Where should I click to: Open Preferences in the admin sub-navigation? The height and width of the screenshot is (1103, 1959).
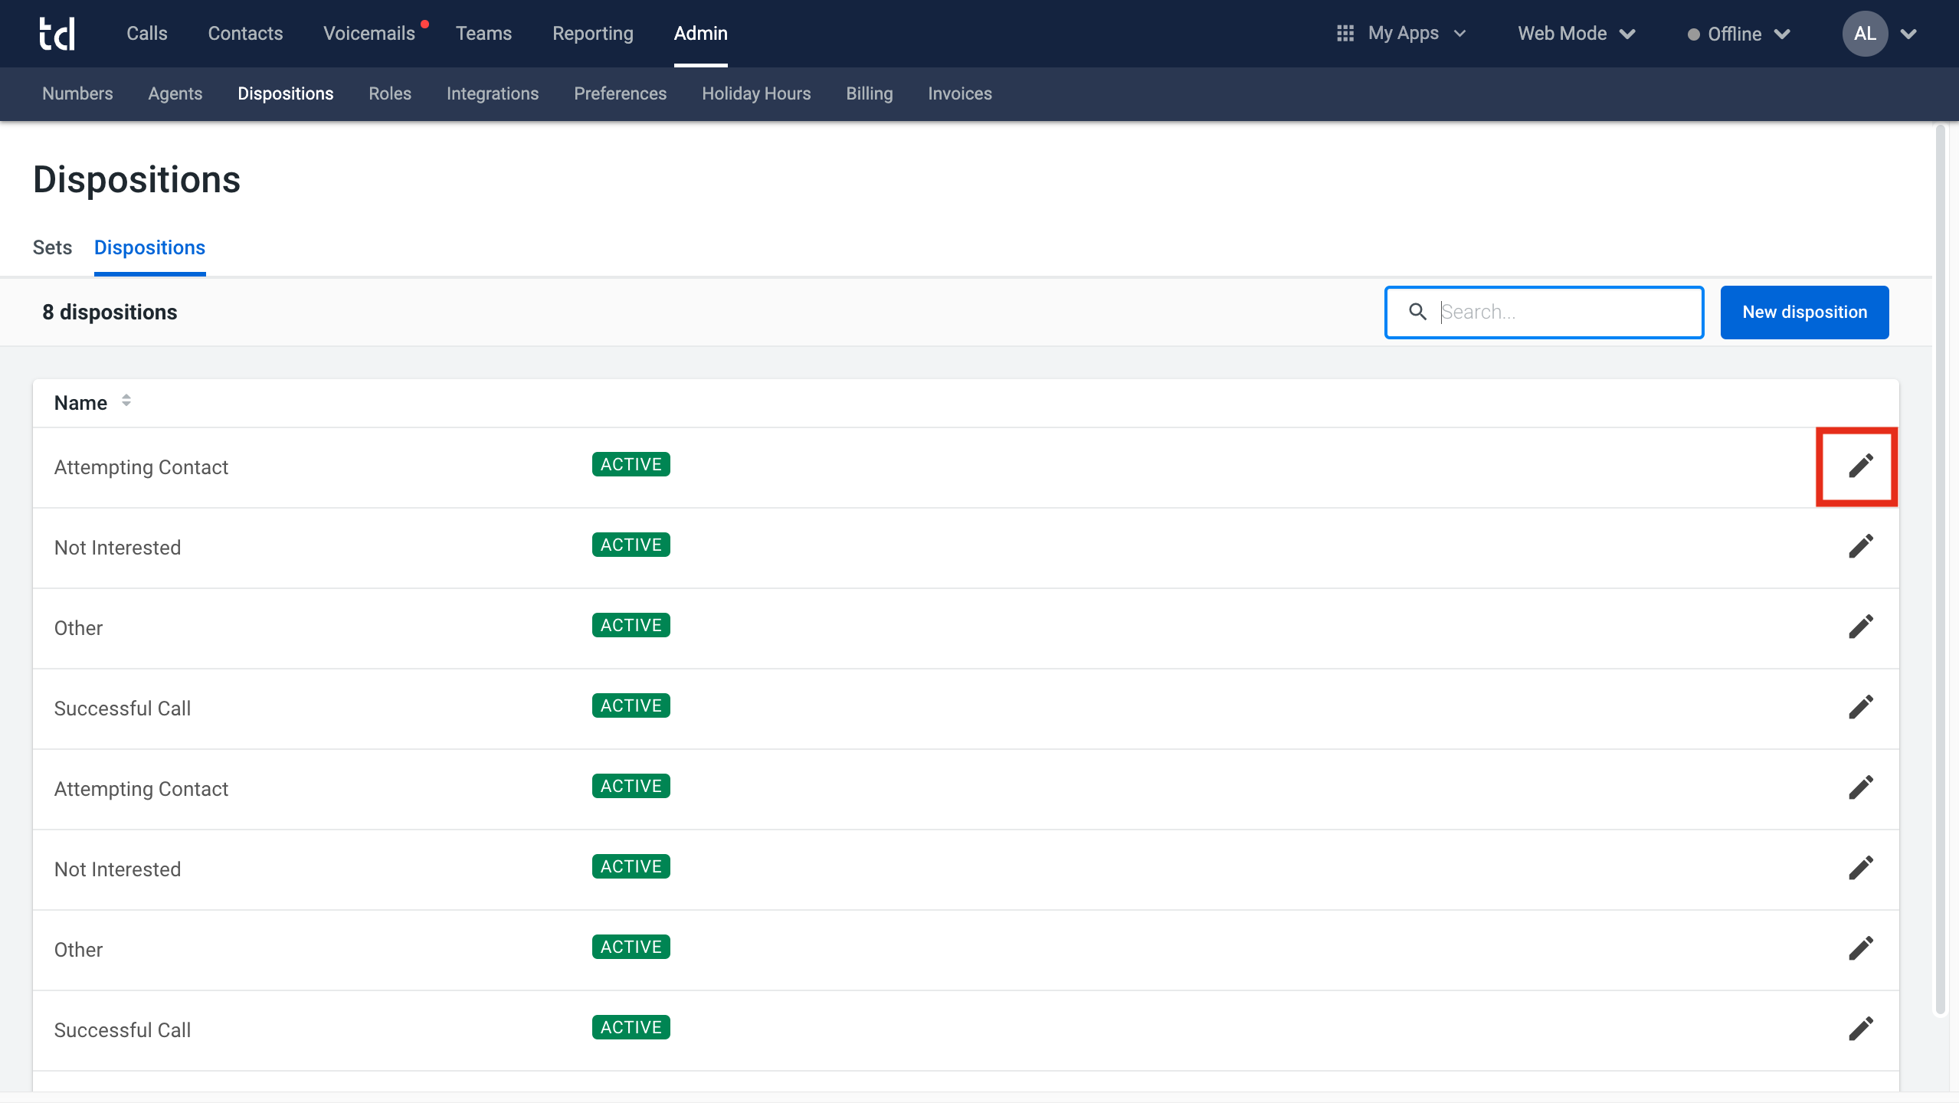point(621,93)
